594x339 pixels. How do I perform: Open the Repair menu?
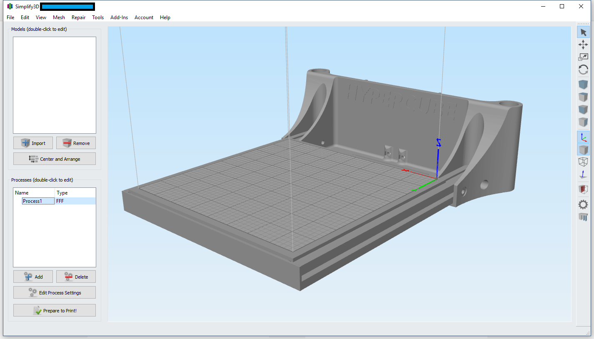coord(78,17)
